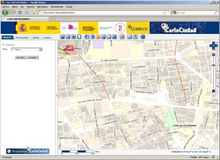
Task: Click the brown second map toolbar icon
Action: pyautogui.click(x=68, y=37)
